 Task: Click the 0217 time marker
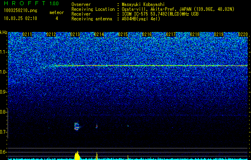171,34
